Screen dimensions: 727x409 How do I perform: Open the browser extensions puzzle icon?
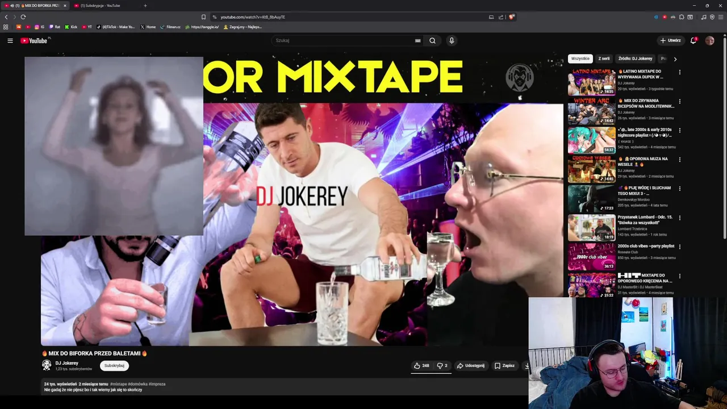point(682,17)
